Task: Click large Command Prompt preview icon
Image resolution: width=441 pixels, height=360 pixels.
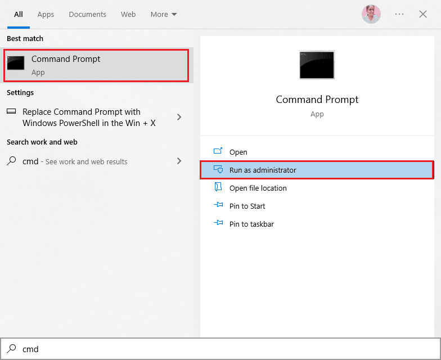Action: [317, 65]
